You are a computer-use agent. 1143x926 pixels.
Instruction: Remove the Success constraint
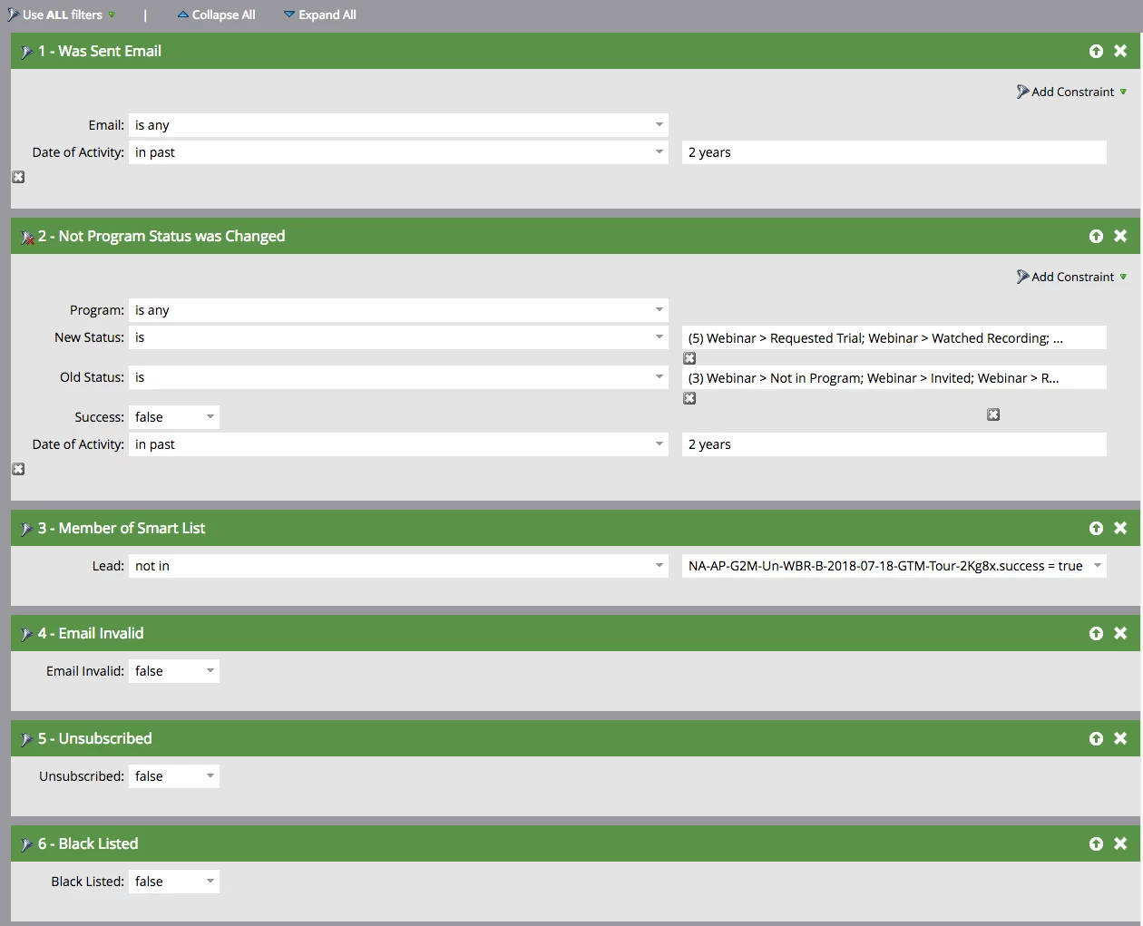(993, 414)
